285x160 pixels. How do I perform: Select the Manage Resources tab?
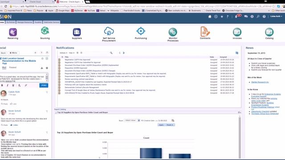point(25,22)
